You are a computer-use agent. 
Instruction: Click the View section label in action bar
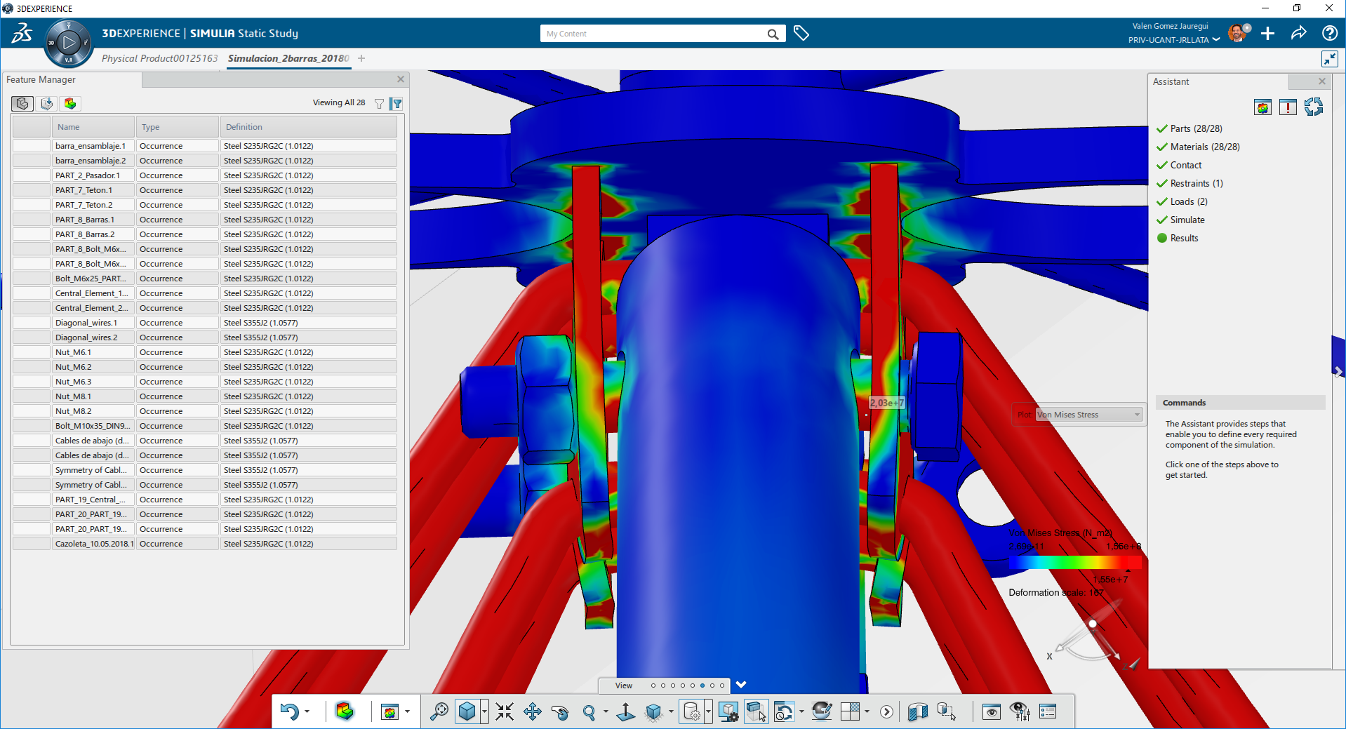point(624,685)
